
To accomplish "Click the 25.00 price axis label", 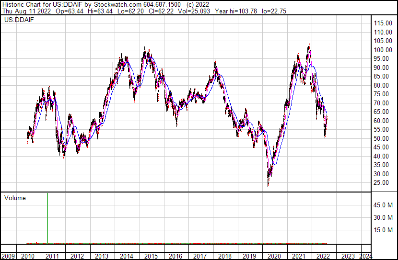I will [383, 183].
